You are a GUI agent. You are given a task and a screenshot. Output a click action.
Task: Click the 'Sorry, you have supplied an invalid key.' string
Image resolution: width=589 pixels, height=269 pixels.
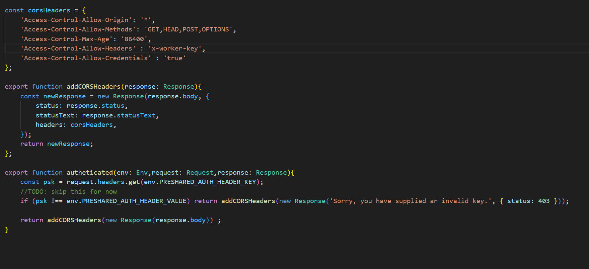(x=411, y=201)
